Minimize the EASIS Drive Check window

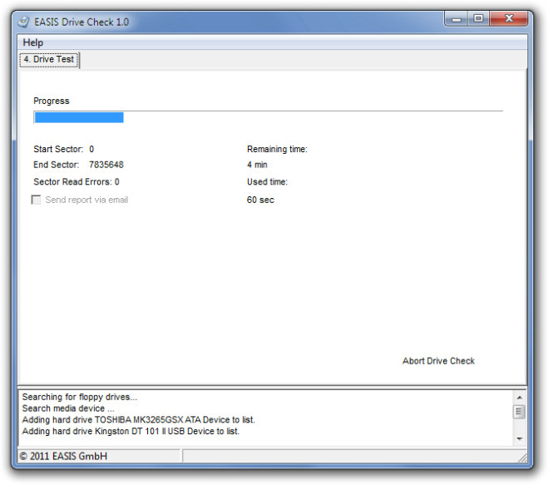pos(456,18)
